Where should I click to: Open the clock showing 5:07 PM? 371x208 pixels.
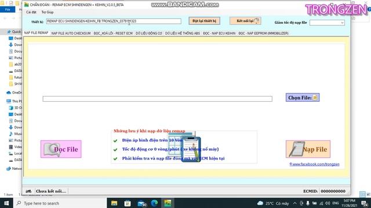(350, 203)
